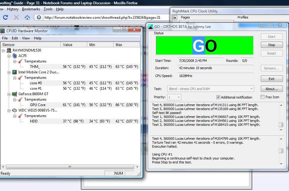The height and width of the screenshot is (191, 289).
Task: Open Edit menu in Hardware Monitor
Action: click(15, 38)
